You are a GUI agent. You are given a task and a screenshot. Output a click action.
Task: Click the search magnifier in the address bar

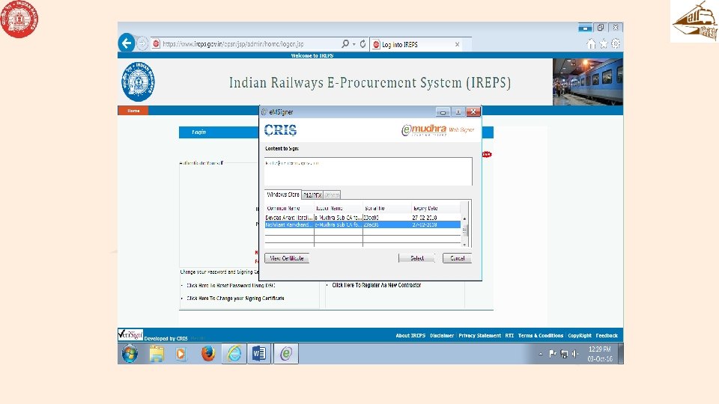coord(345,43)
